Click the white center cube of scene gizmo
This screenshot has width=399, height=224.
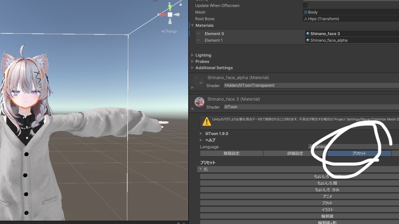170,14
